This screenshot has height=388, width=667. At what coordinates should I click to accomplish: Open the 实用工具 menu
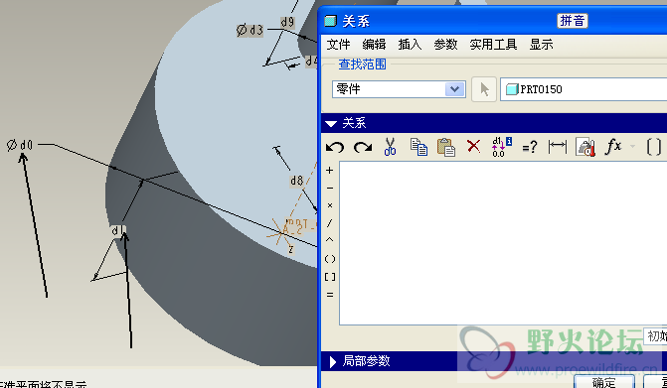[x=493, y=44]
